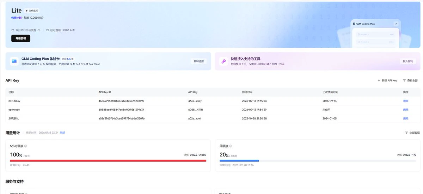The height and width of the screenshot is (194, 423).
Task: Click the 未使用 last-used cell
Action: tap(326, 110)
